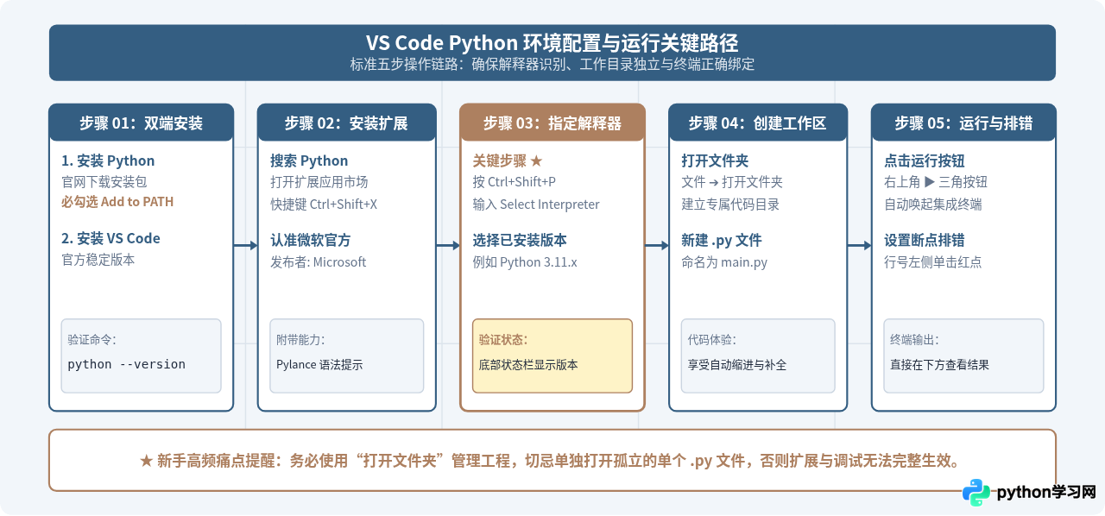1105x516 pixels.
Task: Click the text '例如 Python 3.11.x'
Action: tap(525, 262)
